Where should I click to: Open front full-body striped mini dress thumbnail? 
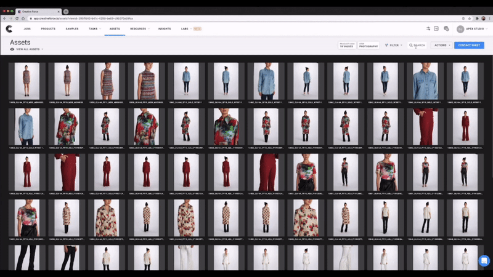tap(26, 81)
